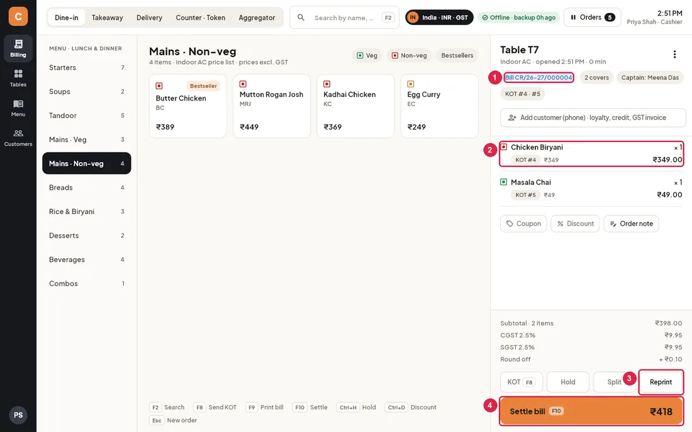Click the orange C app logo
The image size is (692, 432).
(x=18, y=17)
